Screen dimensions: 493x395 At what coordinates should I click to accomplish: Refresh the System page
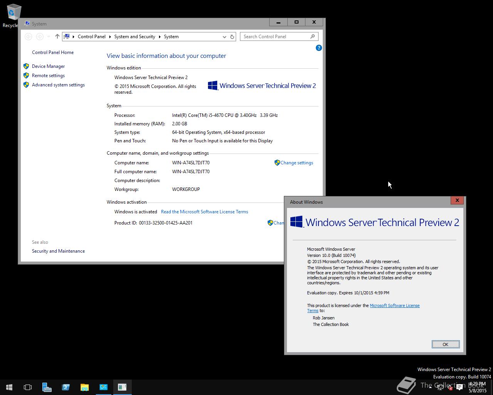tap(232, 37)
